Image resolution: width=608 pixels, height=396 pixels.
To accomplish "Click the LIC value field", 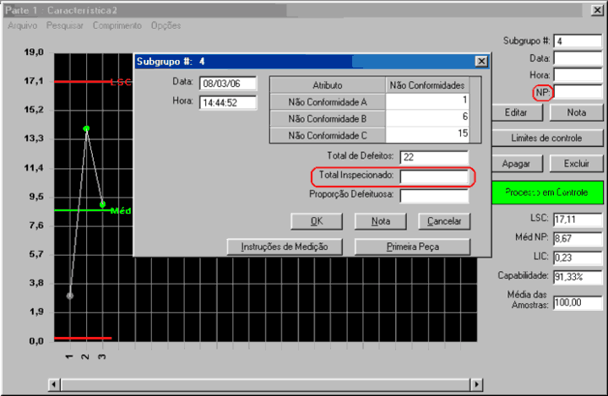I will click(578, 258).
